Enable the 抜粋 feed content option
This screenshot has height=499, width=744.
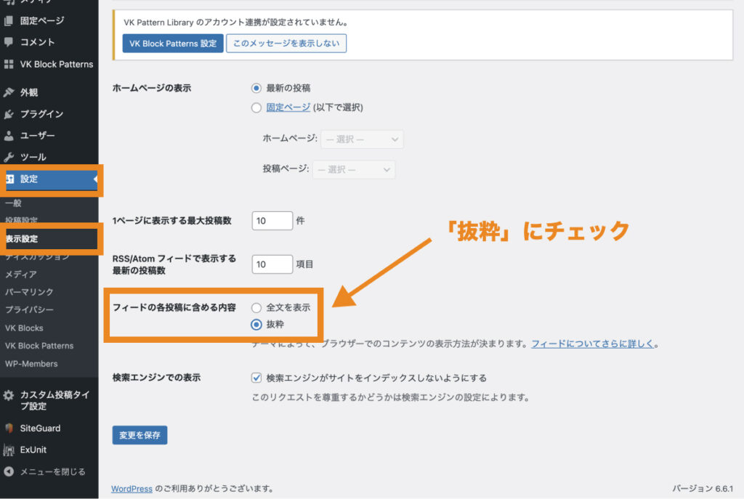[256, 325]
